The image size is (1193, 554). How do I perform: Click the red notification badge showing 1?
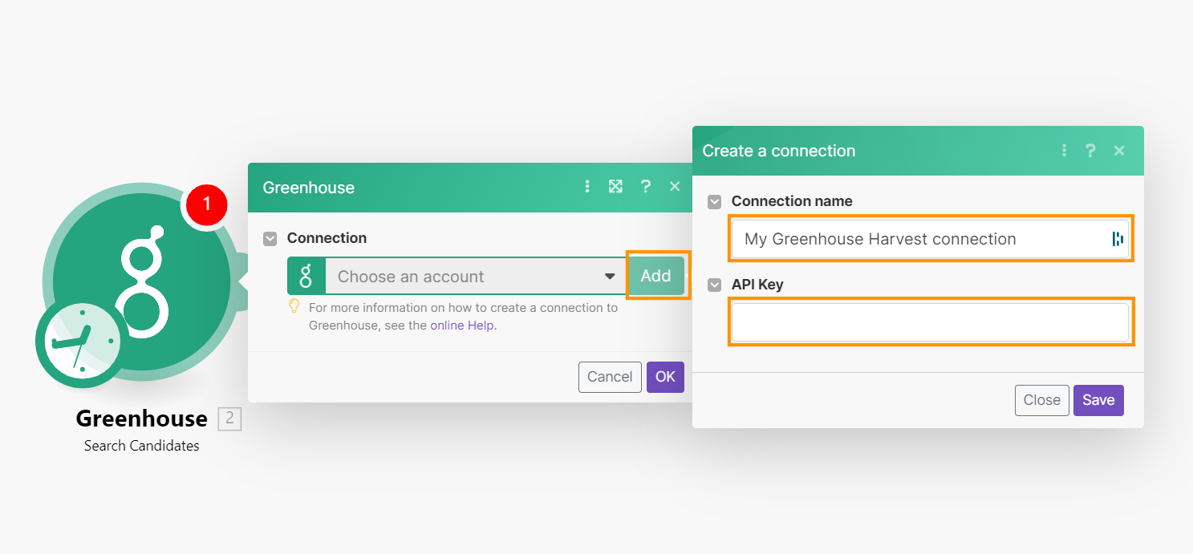coord(206,204)
